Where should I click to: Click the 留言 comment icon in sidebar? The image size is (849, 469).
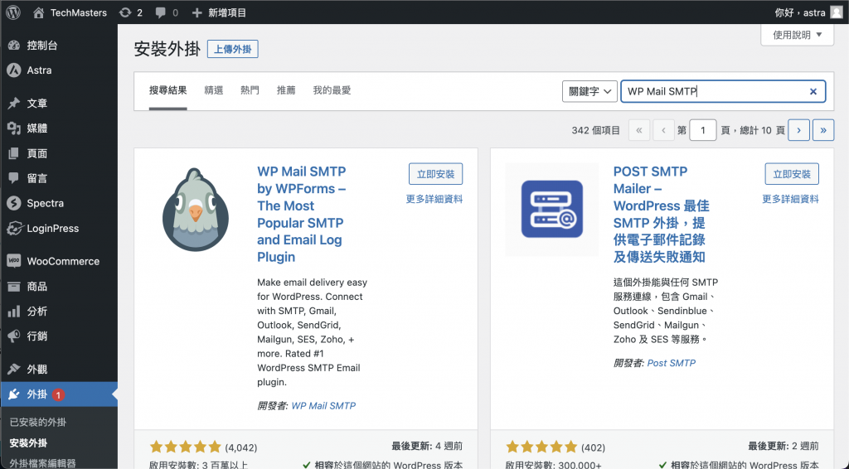point(14,178)
